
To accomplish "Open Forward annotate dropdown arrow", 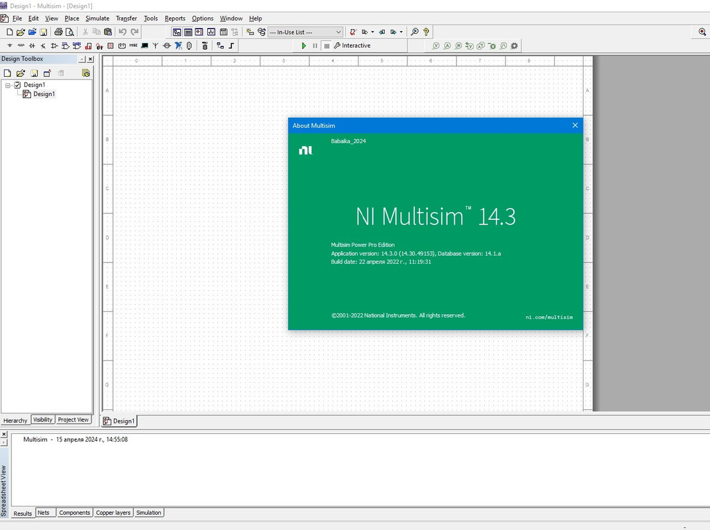I will pos(401,32).
